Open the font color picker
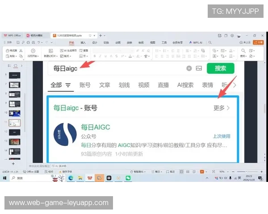The image size is (268, 214). [x=131, y=56]
